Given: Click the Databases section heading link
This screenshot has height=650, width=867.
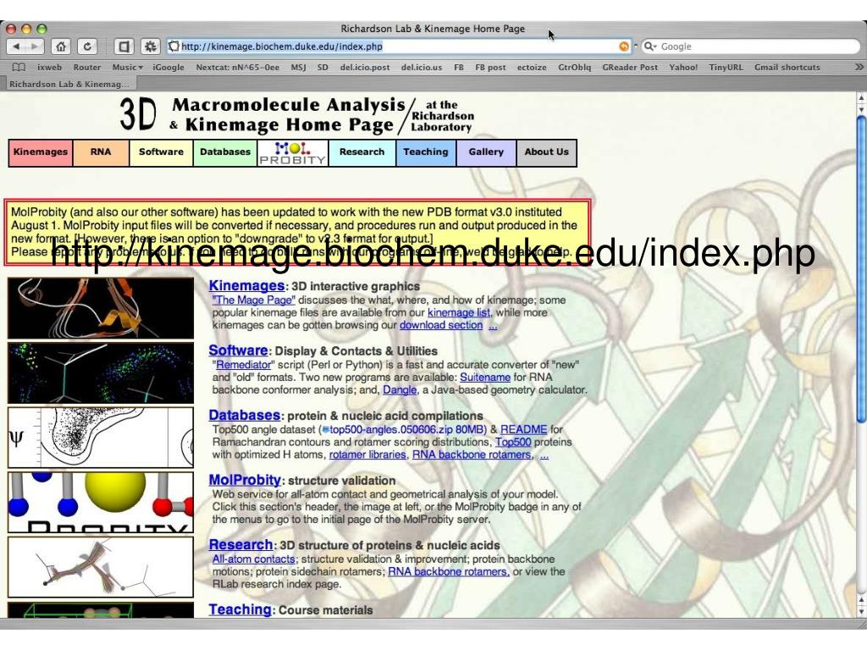Looking at the screenshot, I should [x=245, y=415].
